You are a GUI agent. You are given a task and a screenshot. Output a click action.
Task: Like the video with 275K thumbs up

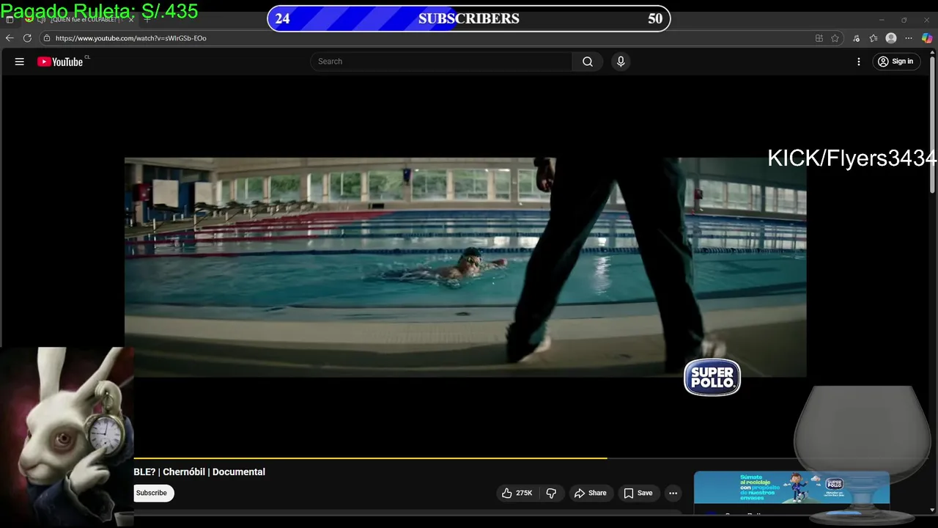(x=517, y=494)
